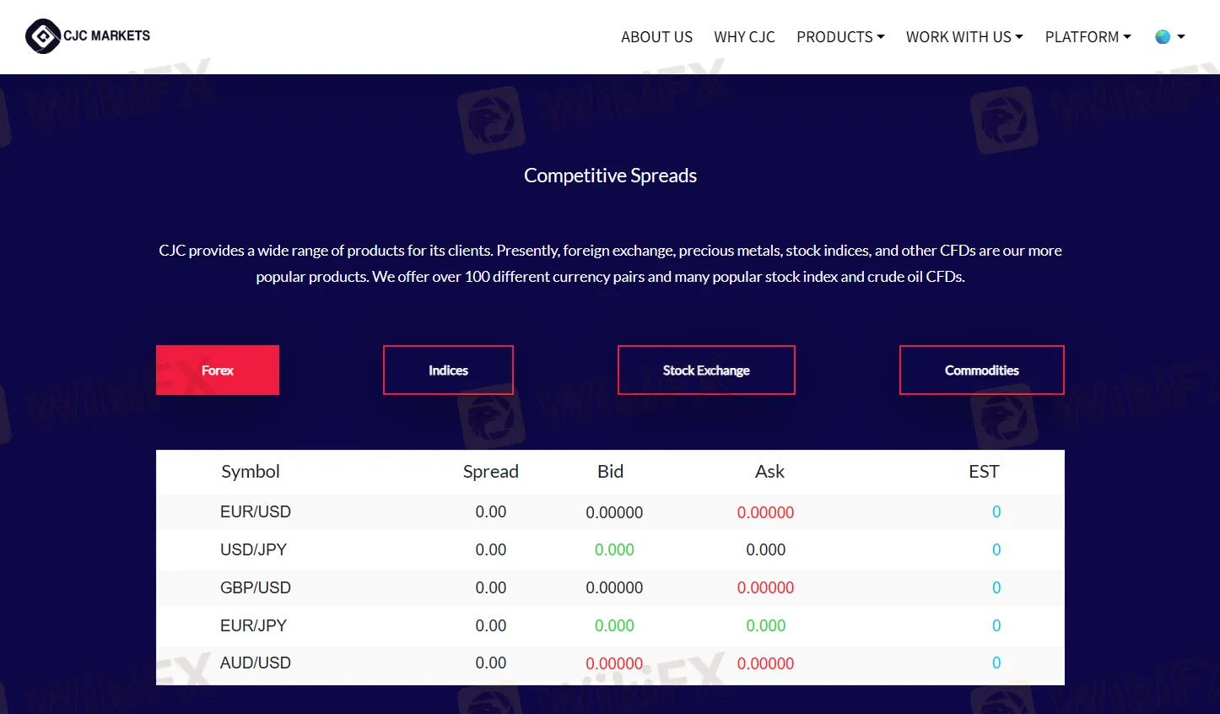Click the Spread column header

coord(491,472)
